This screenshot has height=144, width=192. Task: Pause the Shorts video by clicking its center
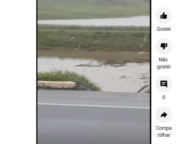[x=94, y=72]
